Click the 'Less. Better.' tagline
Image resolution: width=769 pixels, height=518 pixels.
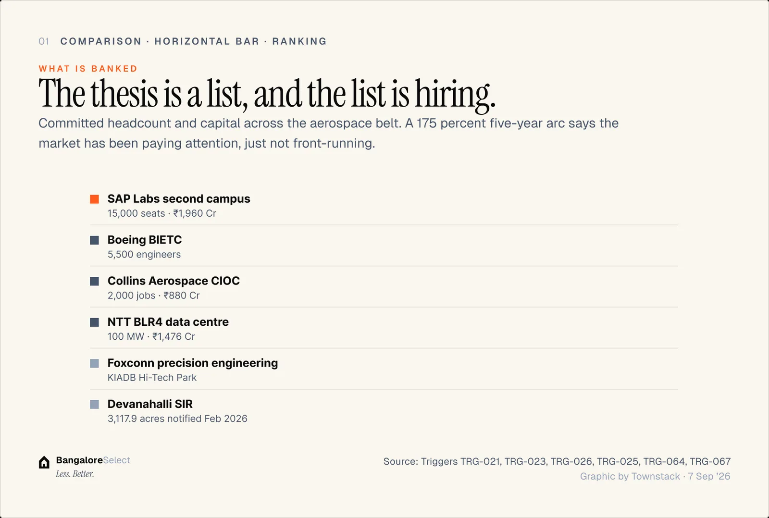click(75, 474)
